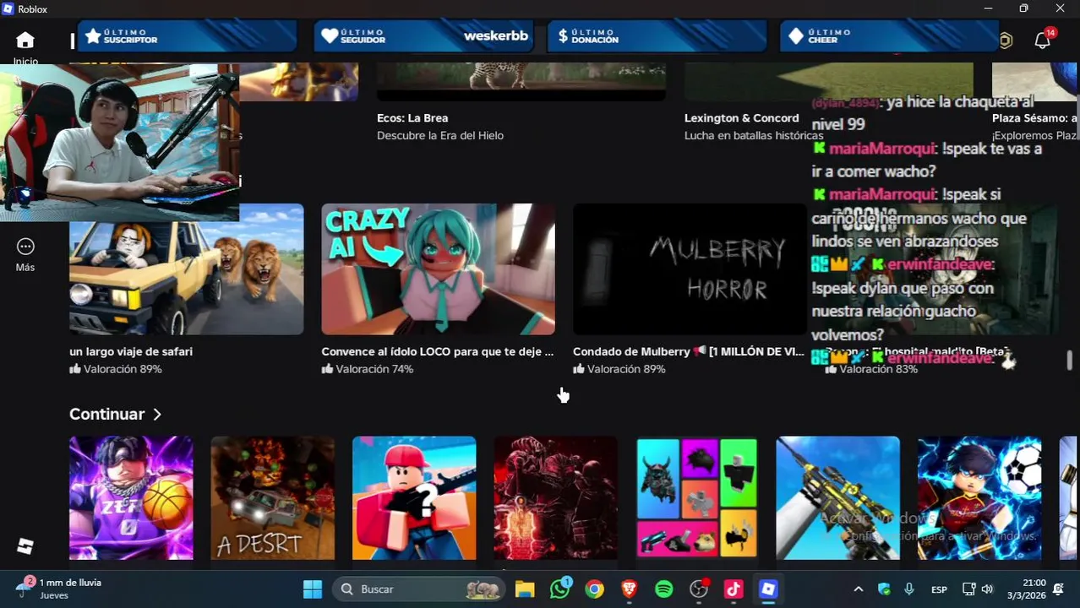Open Google Chrome from taskbar
Image resolution: width=1080 pixels, height=608 pixels.
click(595, 589)
